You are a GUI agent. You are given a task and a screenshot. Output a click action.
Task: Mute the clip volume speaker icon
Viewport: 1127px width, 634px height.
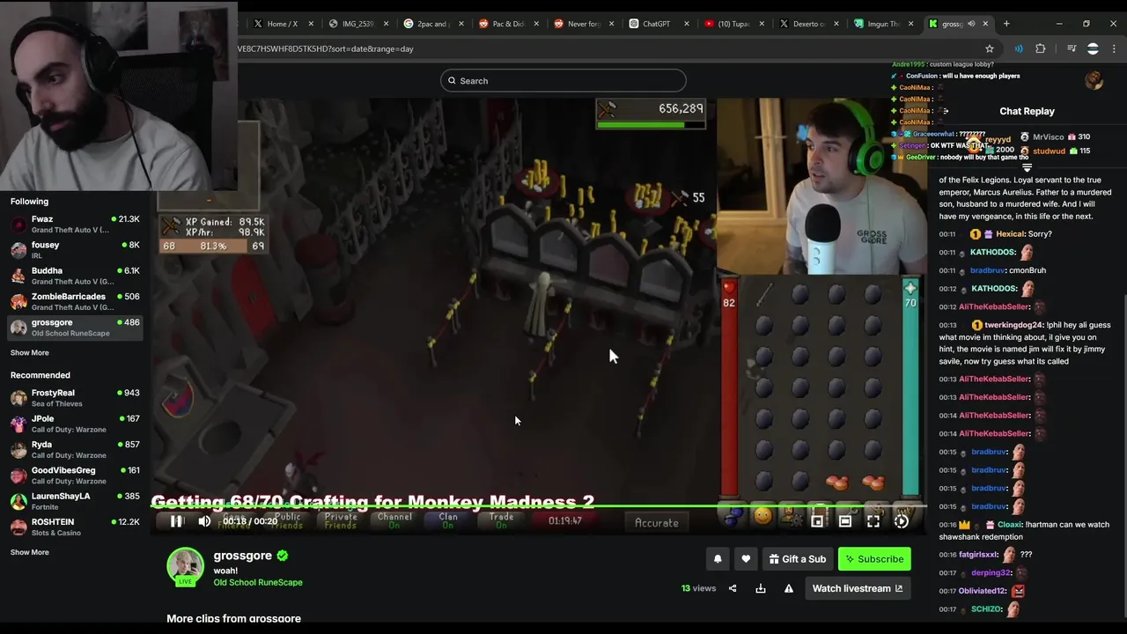[204, 521]
